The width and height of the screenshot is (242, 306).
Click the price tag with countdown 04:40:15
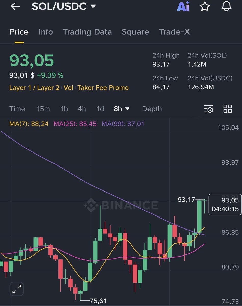225,205
